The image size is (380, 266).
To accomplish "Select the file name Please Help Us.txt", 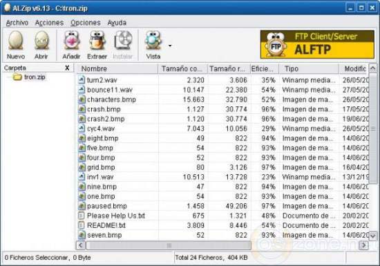I will 116,216.
